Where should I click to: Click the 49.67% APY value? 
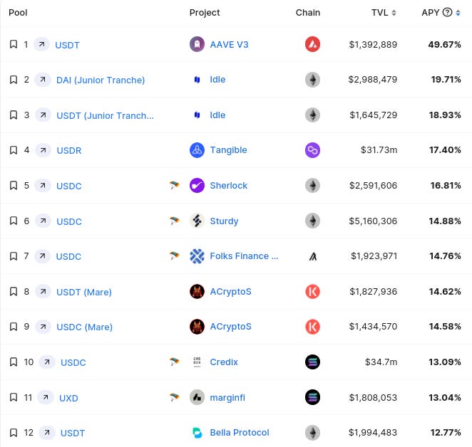tap(444, 45)
